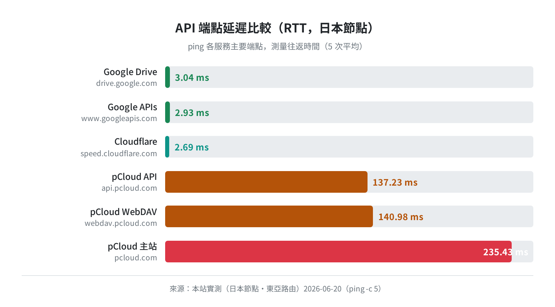Click the 'speed.cloudflare.com' hostname text
This screenshot has height=307, width=555.
point(119,153)
